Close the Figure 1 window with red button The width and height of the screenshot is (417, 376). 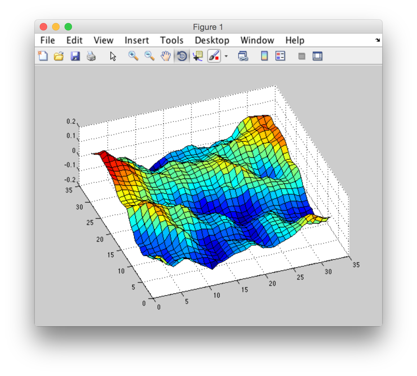pyautogui.click(x=43, y=27)
